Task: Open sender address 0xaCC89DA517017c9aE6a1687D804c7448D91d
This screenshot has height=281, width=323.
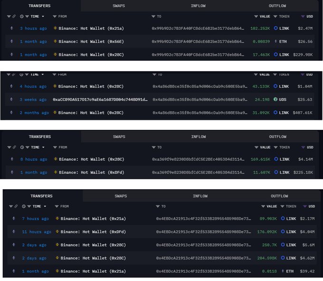Action: click(100, 99)
